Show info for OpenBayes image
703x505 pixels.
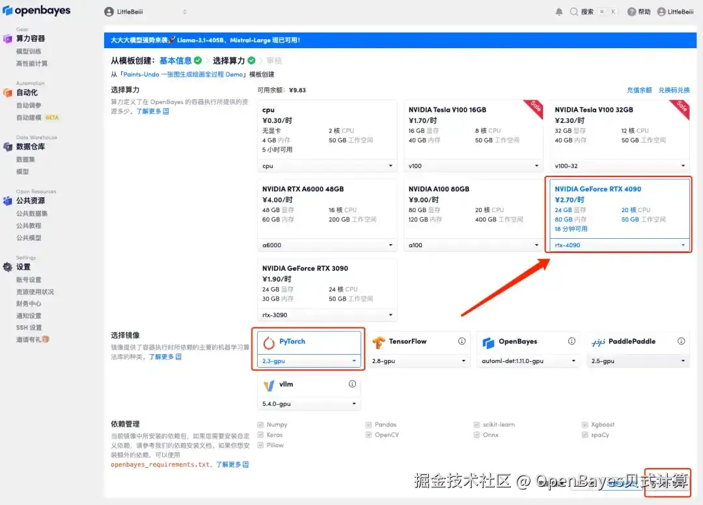pyautogui.click(x=572, y=341)
